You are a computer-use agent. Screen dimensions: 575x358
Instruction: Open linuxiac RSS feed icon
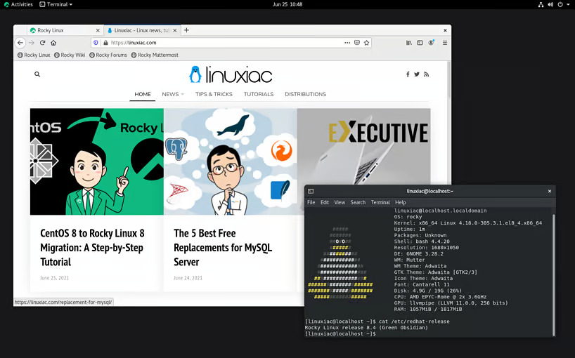426,74
